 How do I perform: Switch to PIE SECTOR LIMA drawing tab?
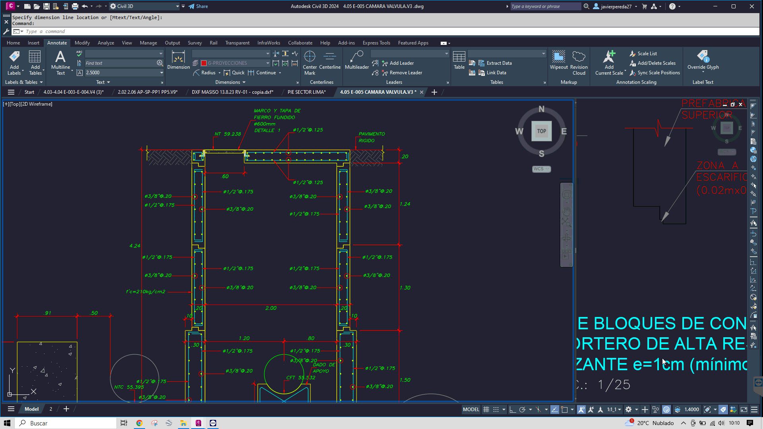point(306,92)
